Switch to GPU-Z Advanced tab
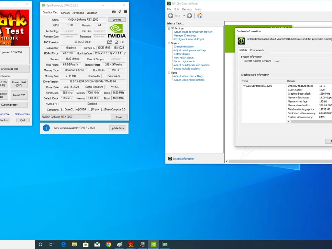 click(x=78, y=13)
